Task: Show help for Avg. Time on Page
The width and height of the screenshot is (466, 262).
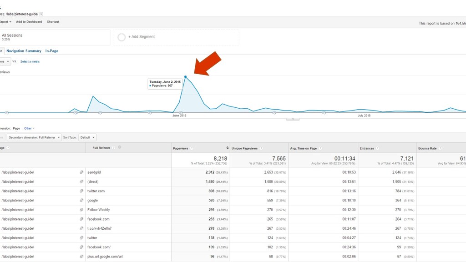Action: (x=320, y=148)
